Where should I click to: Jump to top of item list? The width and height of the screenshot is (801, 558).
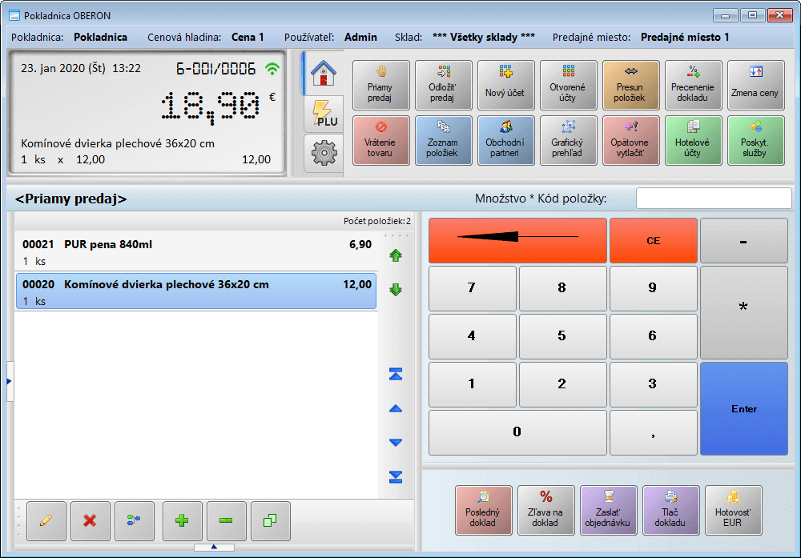(x=395, y=375)
